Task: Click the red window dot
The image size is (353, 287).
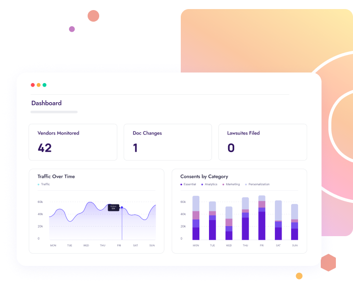Action: click(x=33, y=85)
